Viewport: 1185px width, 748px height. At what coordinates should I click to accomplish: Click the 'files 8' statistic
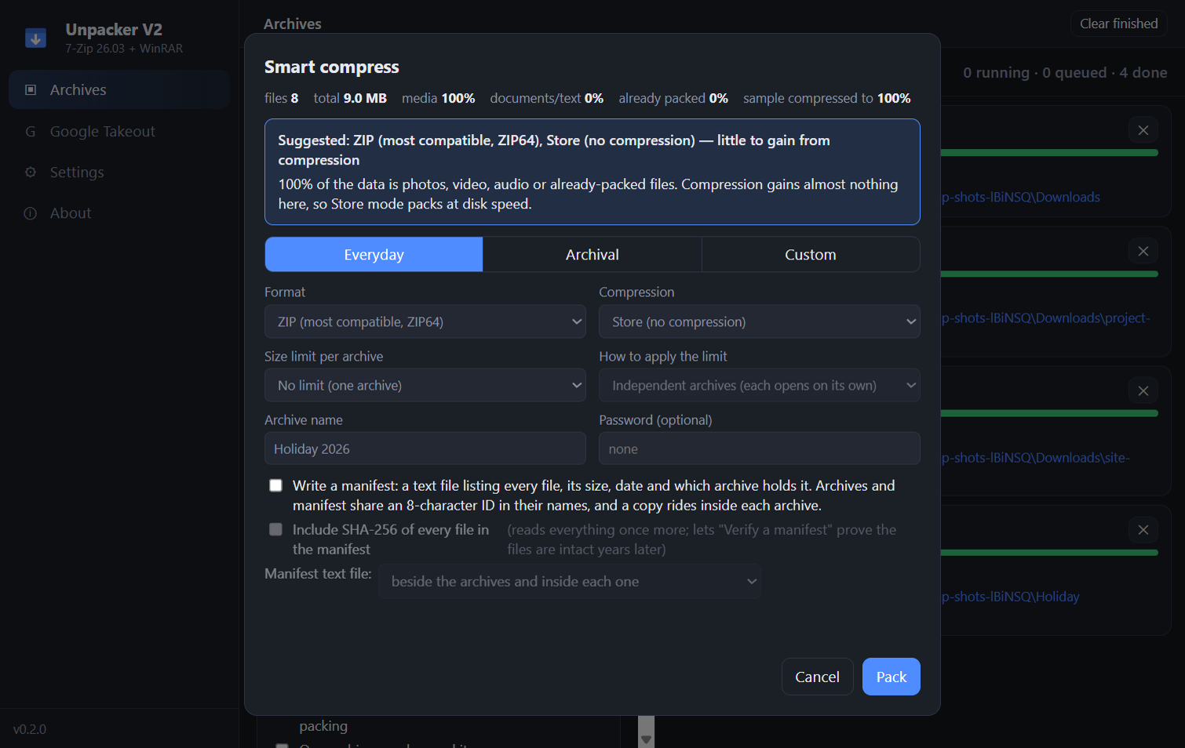(281, 98)
